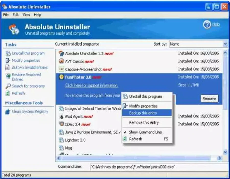The image size is (230, 179).
Task: Select Unistall this program in context menu
Action: pos(147,97)
